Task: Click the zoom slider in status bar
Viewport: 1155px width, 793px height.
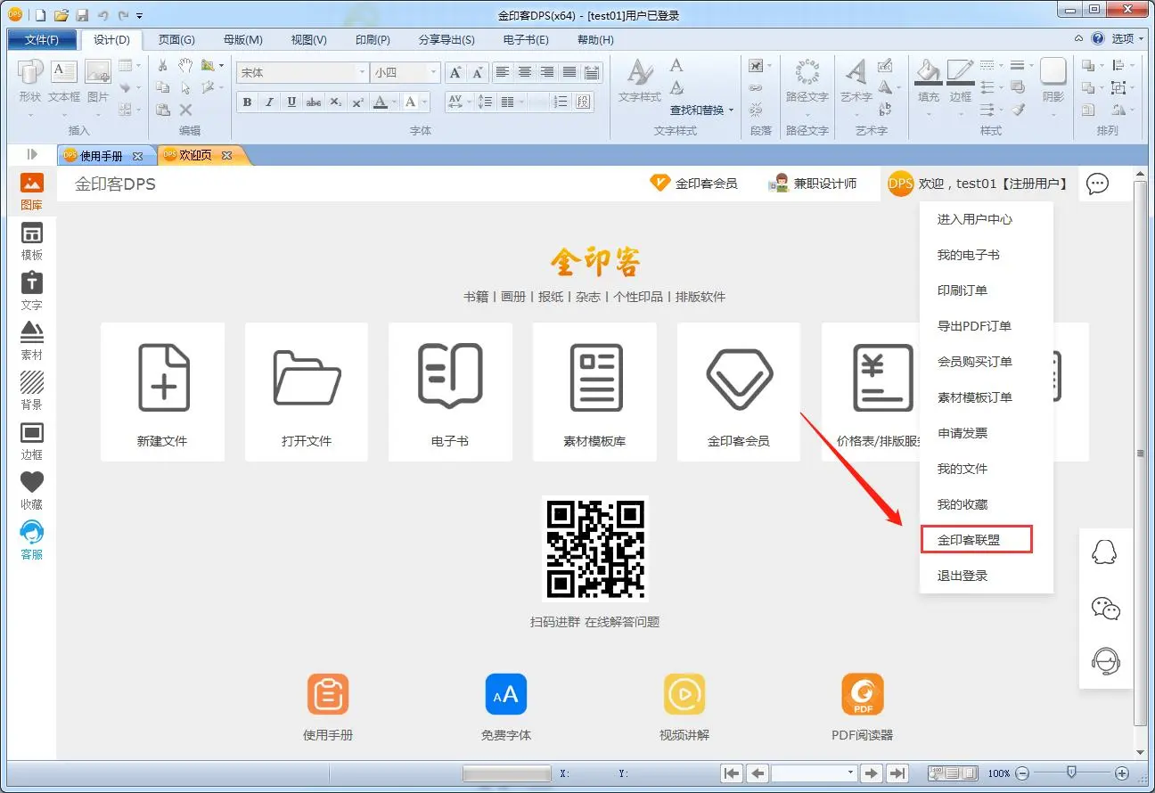Action: [x=1072, y=773]
